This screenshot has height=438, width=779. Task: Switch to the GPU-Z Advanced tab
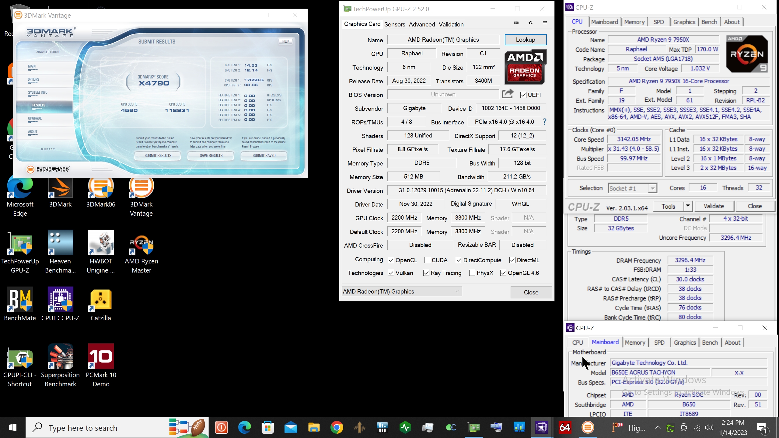pyautogui.click(x=422, y=24)
